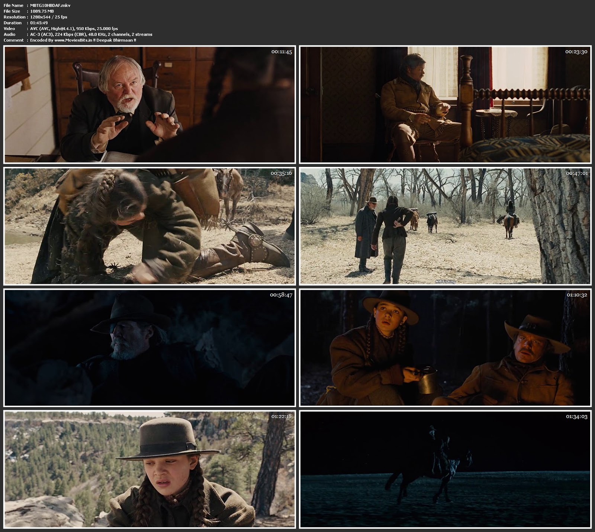Open the thumbnail showing the spurred boot
Screen dimensions: 595x532
(149, 226)
